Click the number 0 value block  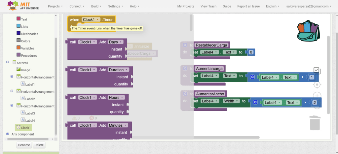251,52
